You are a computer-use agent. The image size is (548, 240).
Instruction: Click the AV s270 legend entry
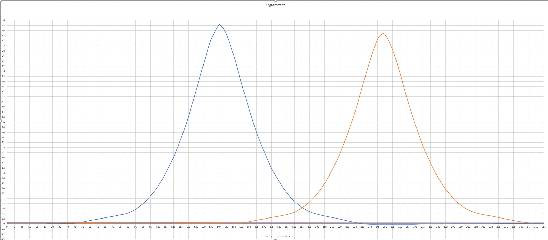287,237
